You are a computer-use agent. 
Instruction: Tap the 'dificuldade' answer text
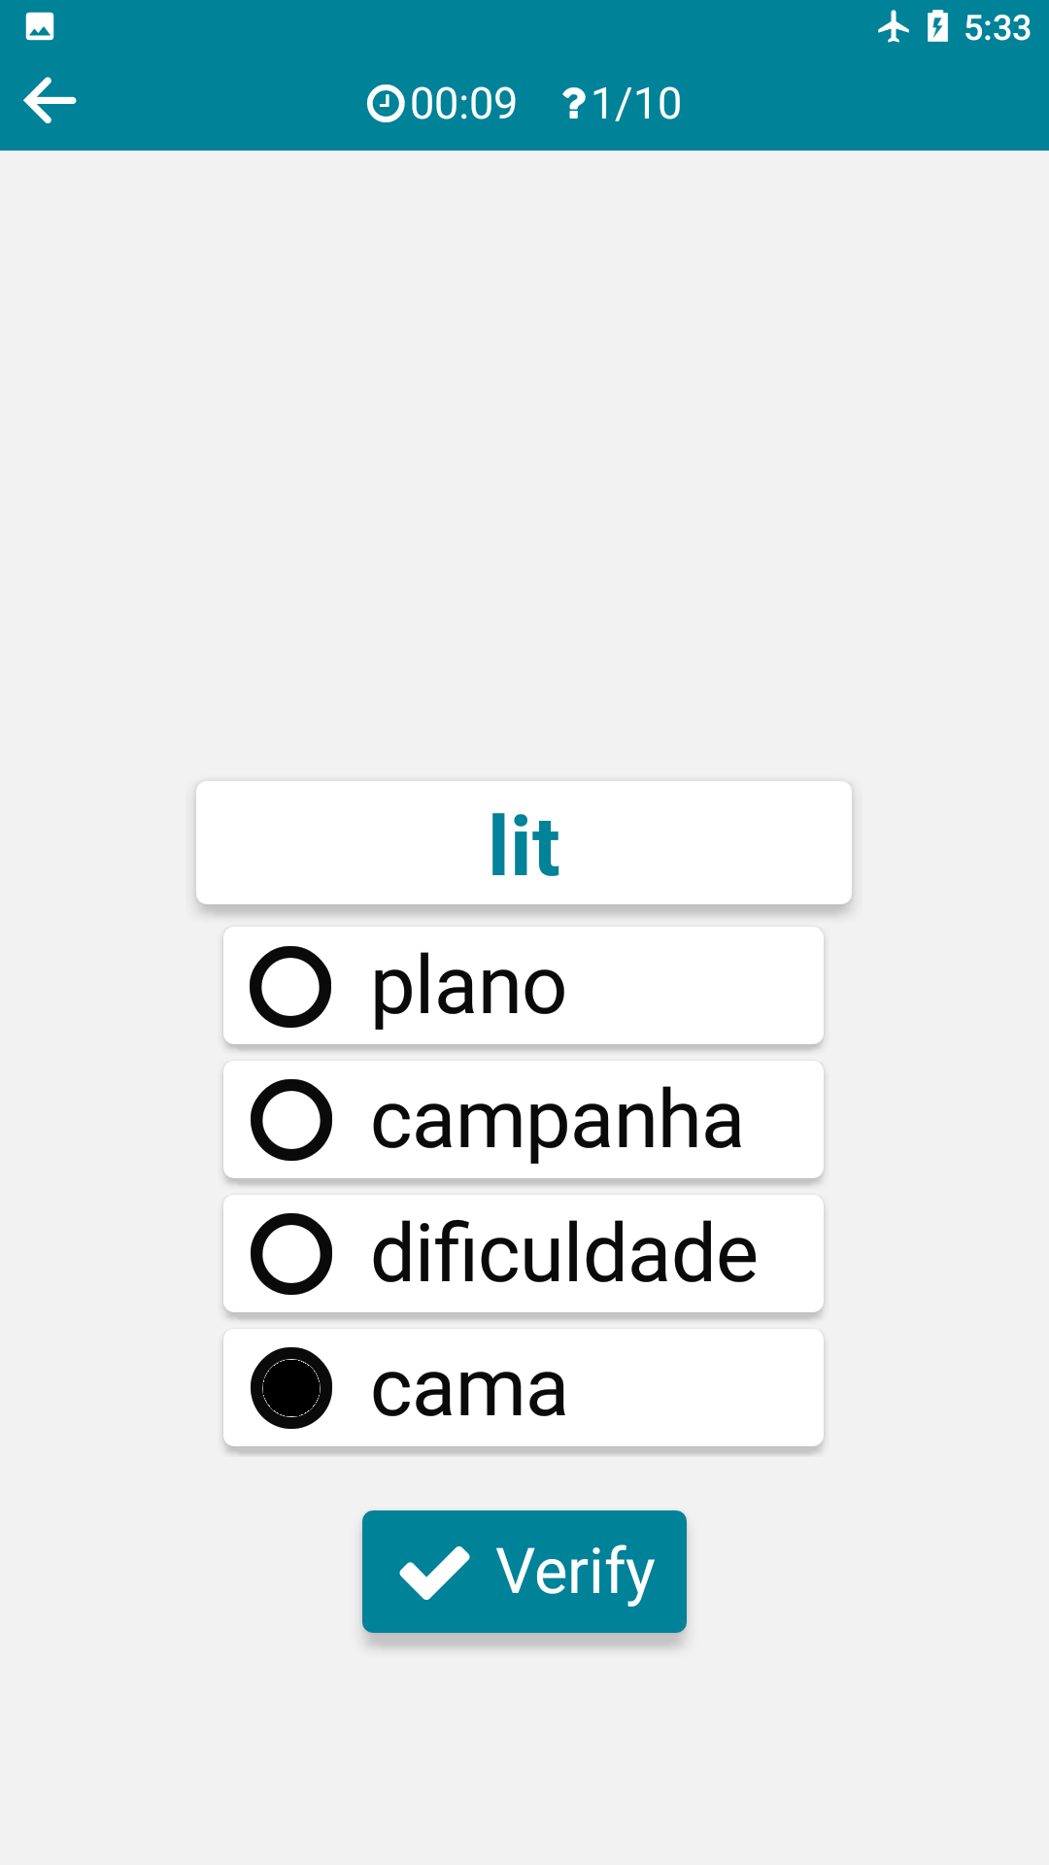[564, 1254]
